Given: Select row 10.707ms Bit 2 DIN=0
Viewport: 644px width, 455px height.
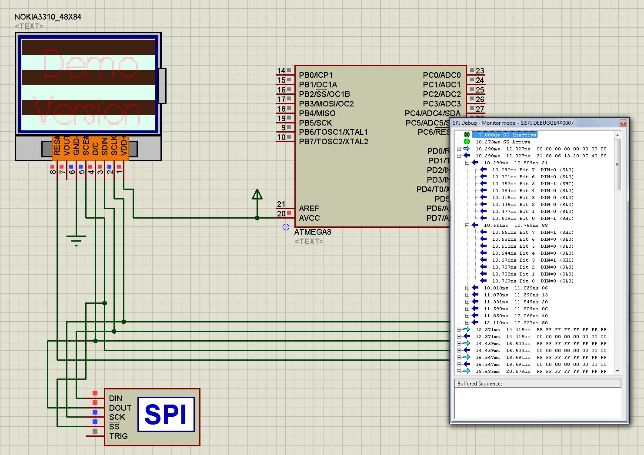Looking at the screenshot, I should 533,267.
